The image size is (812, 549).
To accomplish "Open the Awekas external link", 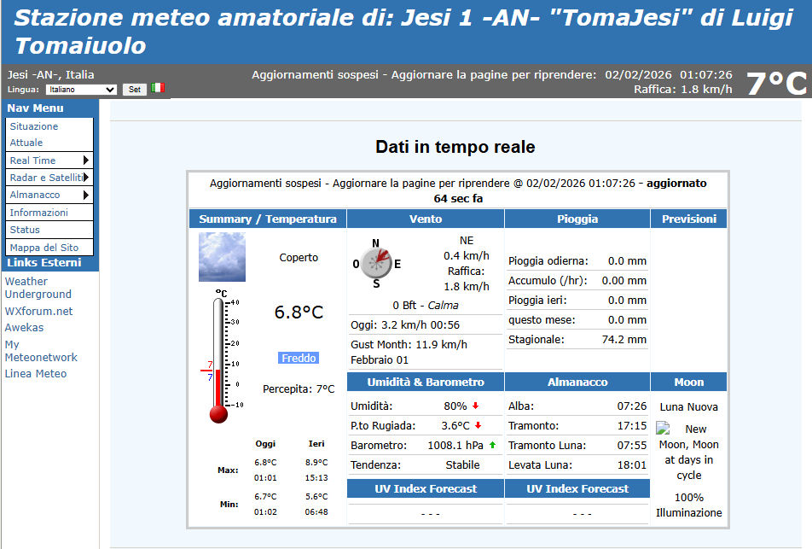I will click(x=24, y=327).
